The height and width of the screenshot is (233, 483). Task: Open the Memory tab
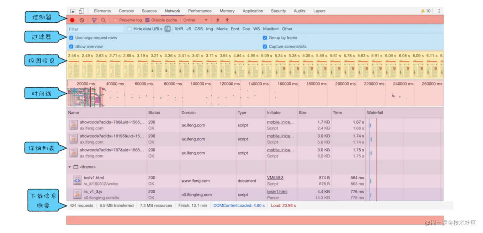coord(227,11)
